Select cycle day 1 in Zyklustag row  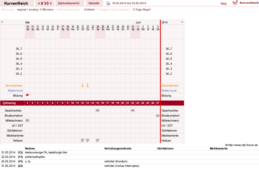(x=27, y=103)
